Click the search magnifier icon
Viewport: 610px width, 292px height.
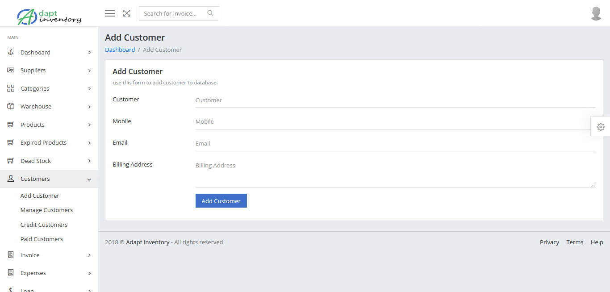(210, 13)
